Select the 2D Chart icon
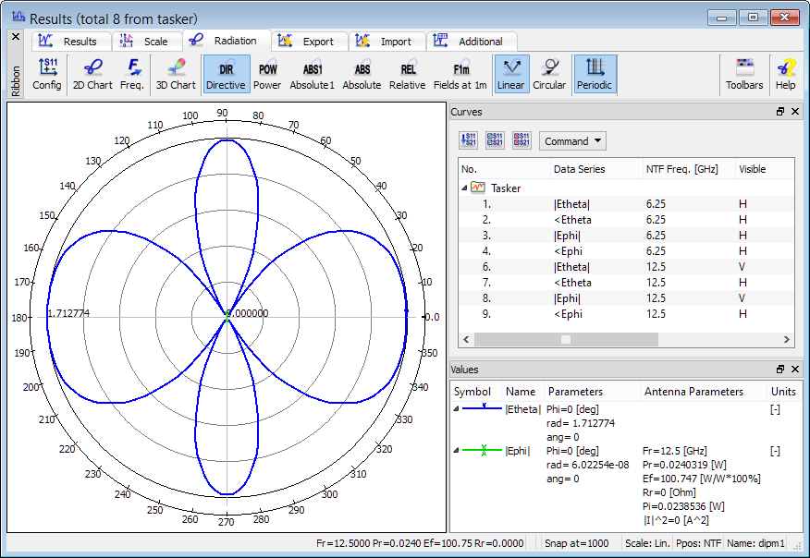Image resolution: width=810 pixels, height=558 pixels. click(92, 75)
